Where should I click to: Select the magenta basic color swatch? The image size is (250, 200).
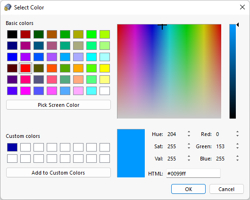pos(25,91)
